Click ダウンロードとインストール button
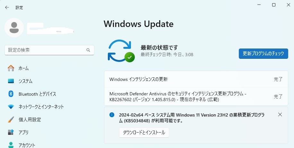The height and width of the screenshot is (148, 294). coord(144,132)
